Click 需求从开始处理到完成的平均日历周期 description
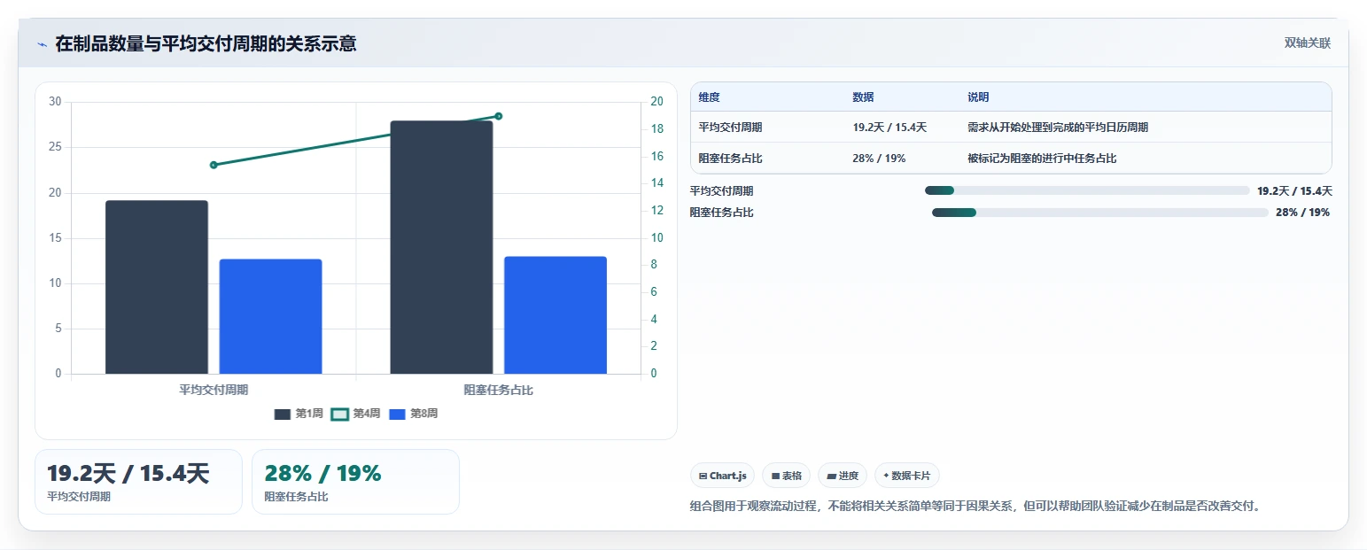The width and height of the screenshot is (1367, 550). pos(1058,128)
